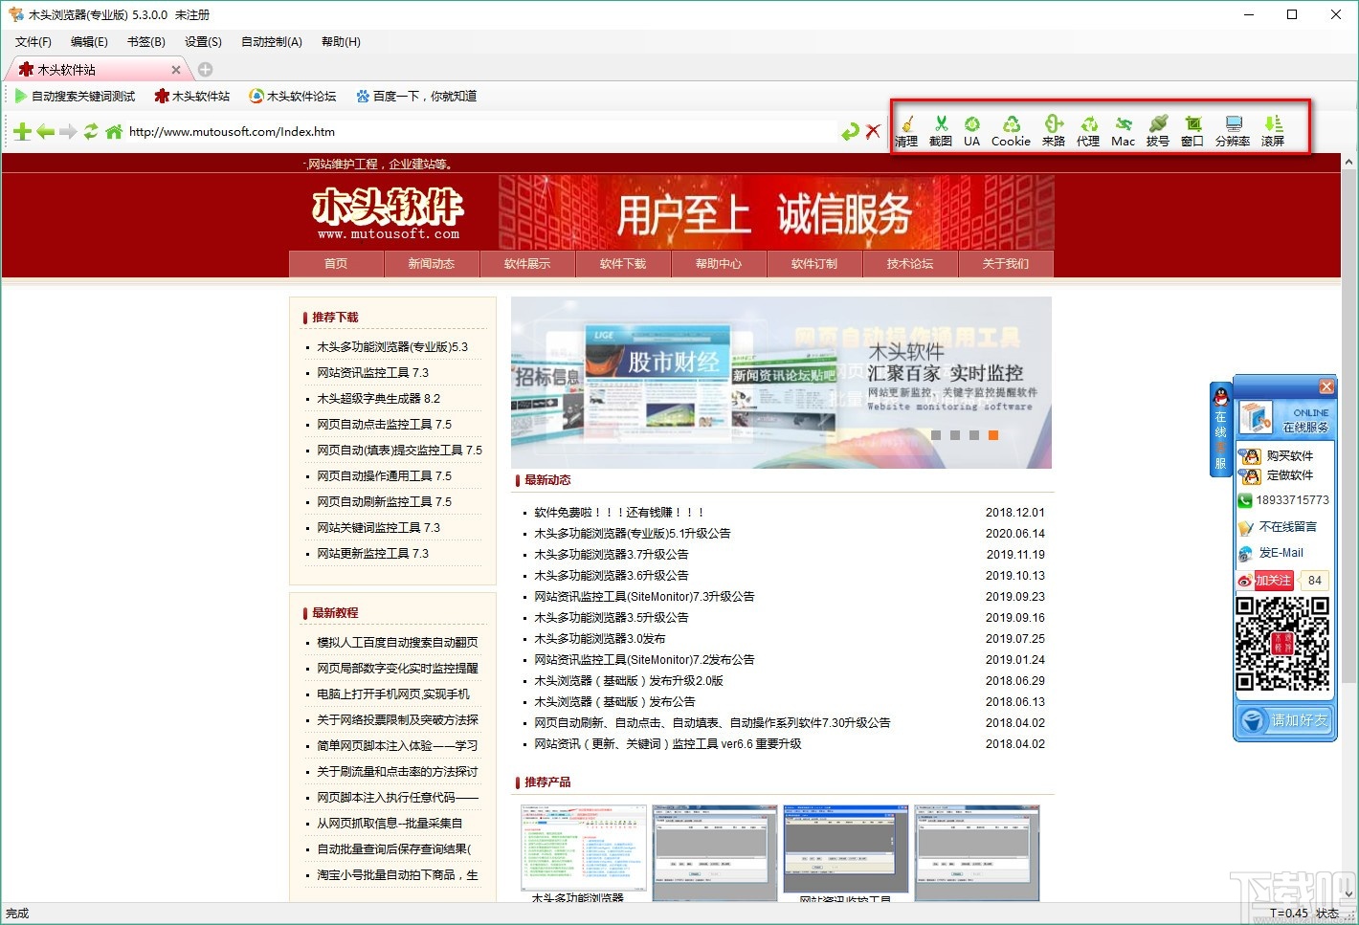The image size is (1359, 925).
Task: Open 帮助中心 in the site navigation
Action: [x=719, y=264]
